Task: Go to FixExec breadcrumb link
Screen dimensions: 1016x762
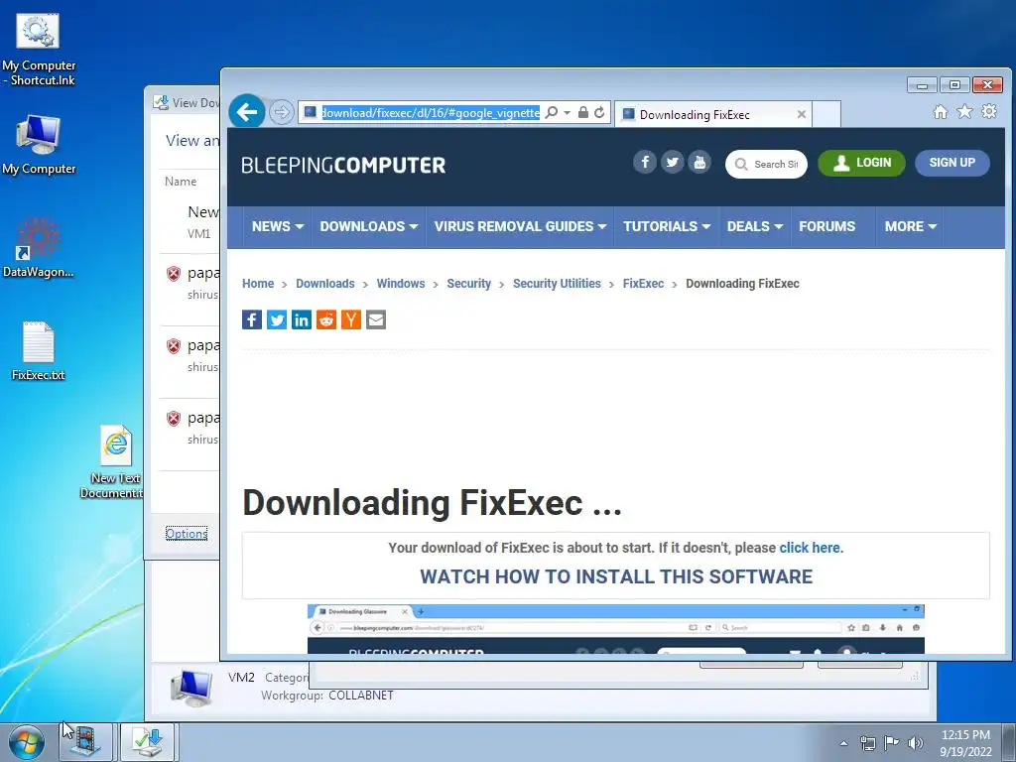Action: [643, 283]
